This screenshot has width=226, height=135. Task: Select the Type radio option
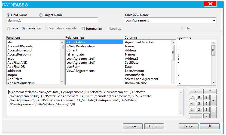[8, 28]
